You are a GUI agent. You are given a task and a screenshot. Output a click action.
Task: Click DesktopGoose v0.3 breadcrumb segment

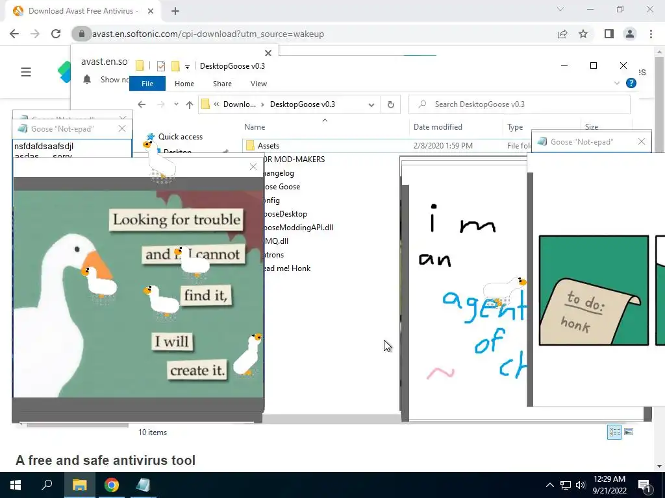point(303,104)
